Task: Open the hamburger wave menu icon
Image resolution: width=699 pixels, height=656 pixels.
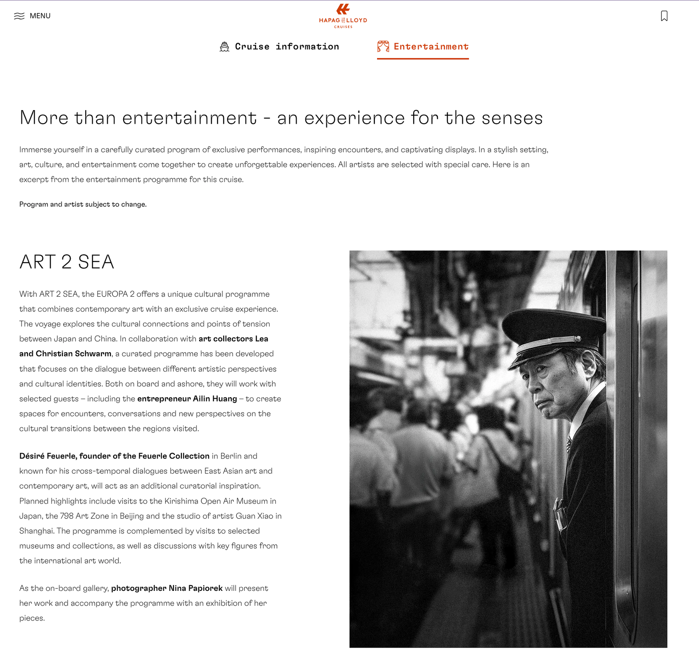Action: 19,16
